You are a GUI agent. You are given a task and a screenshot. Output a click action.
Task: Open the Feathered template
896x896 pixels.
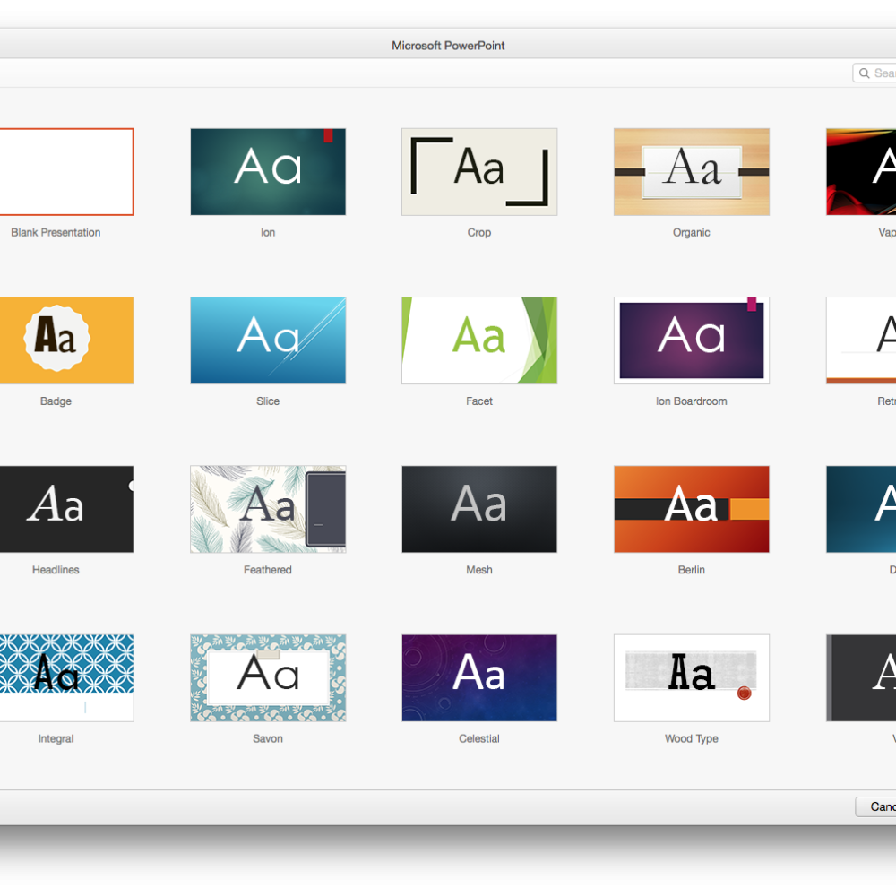(267, 508)
